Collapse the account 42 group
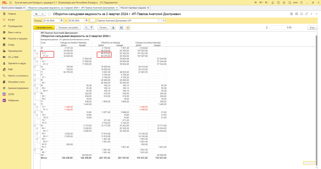321x169 pixels. point(35,59)
